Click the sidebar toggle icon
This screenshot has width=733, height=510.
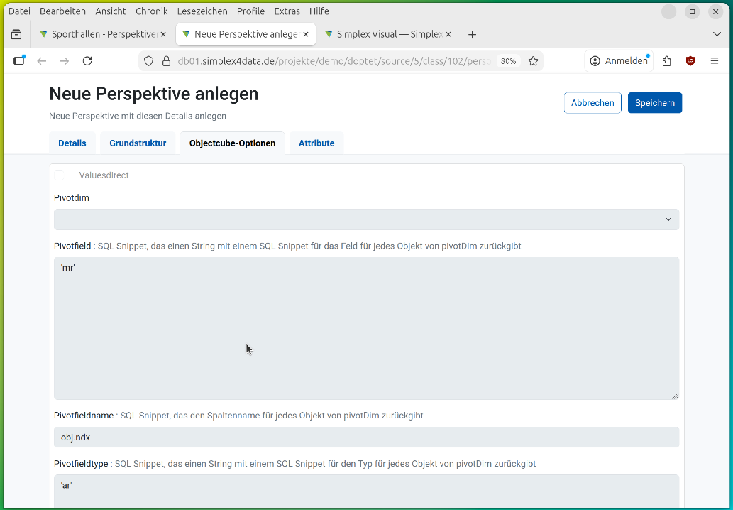[x=19, y=61]
